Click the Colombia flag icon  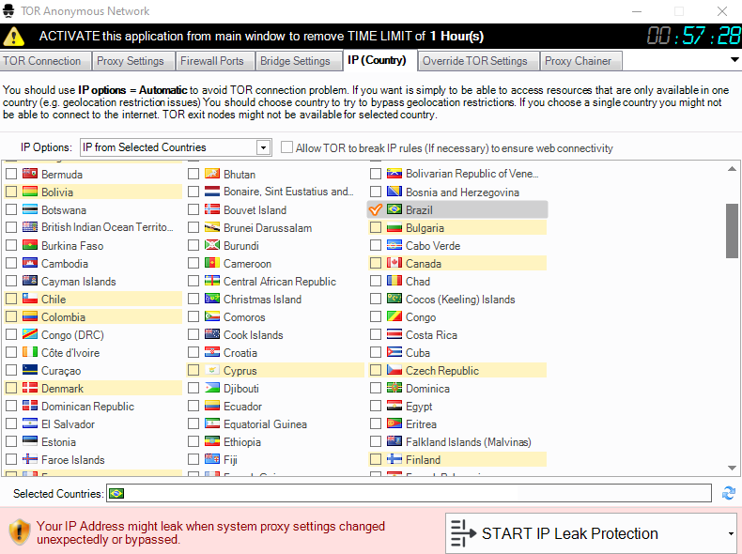click(30, 317)
